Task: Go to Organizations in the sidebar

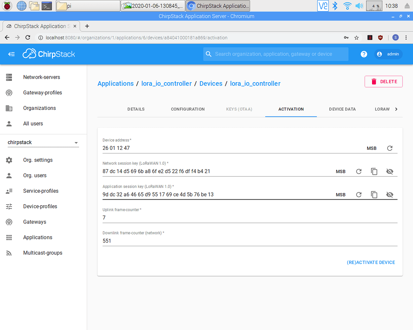Action: point(39,108)
